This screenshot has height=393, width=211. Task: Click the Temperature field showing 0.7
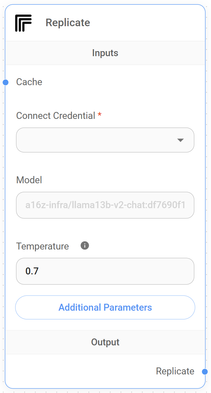pyautogui.click(x=105, y=271)
